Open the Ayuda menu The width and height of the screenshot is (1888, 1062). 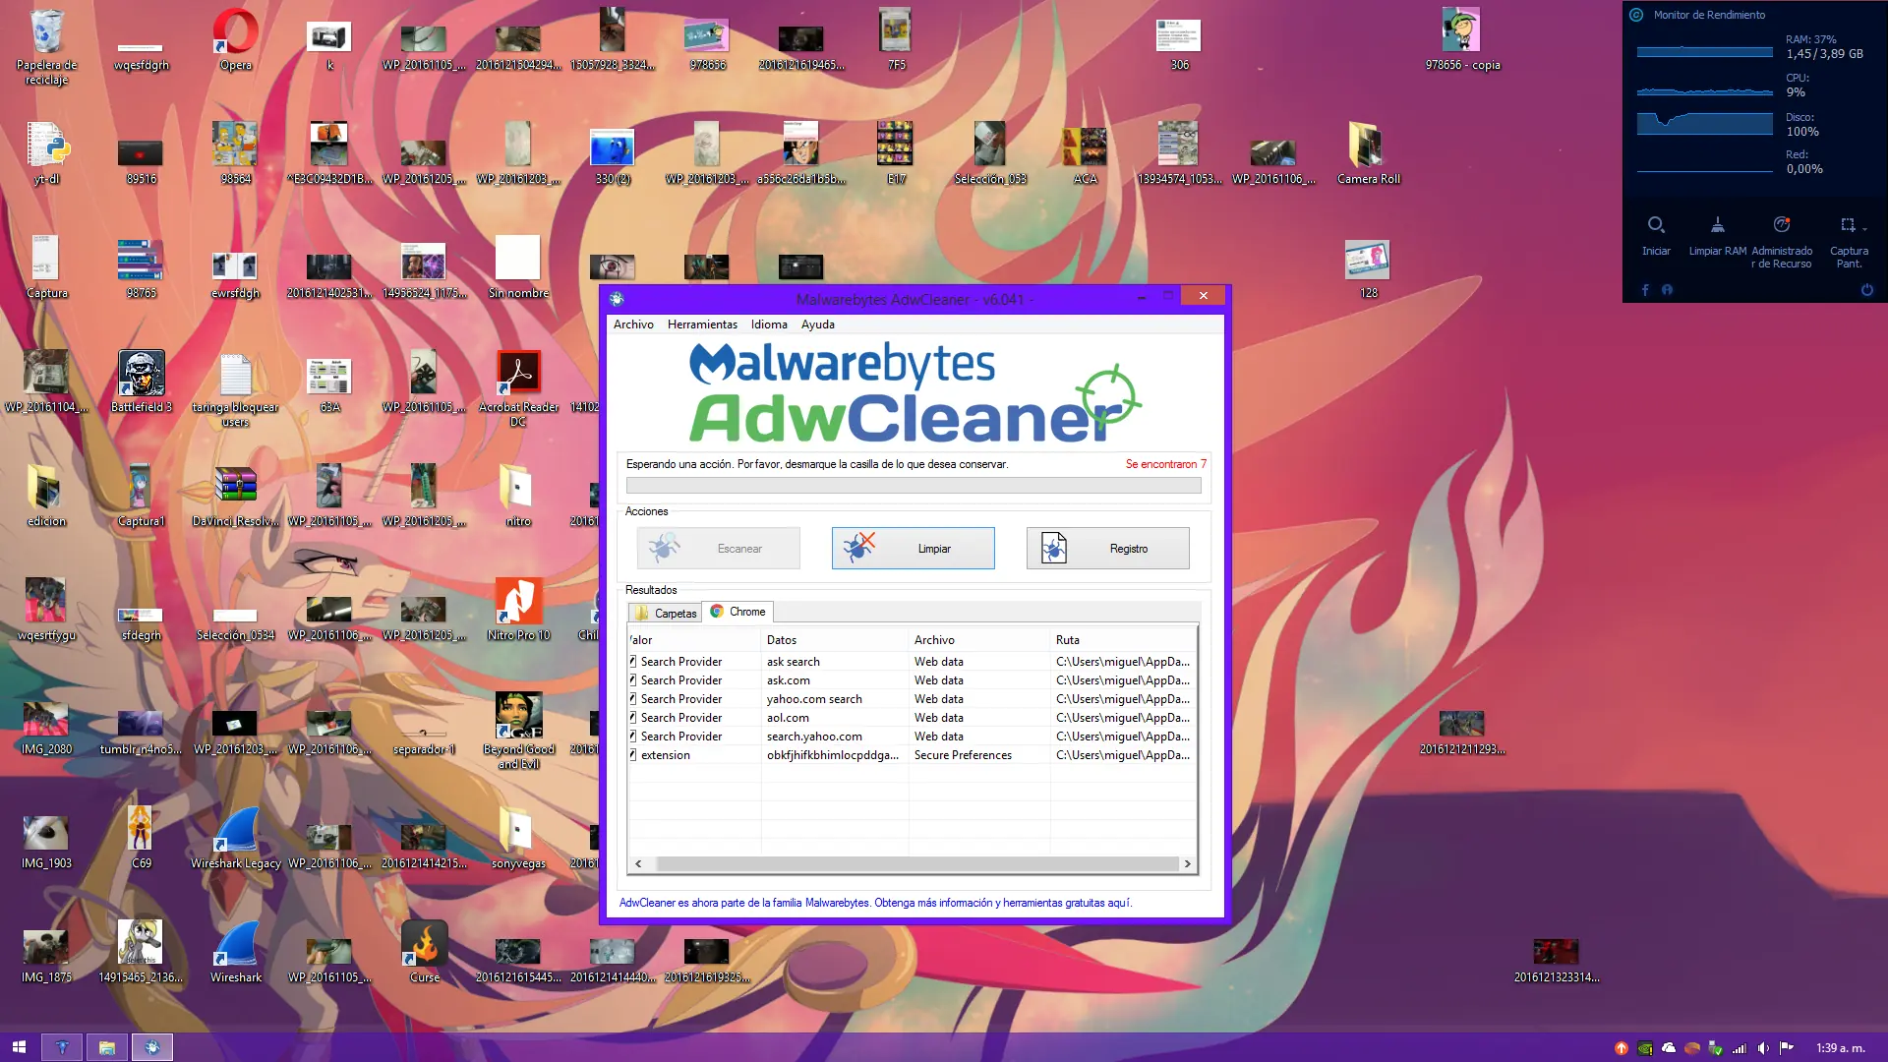coord(817,324)
